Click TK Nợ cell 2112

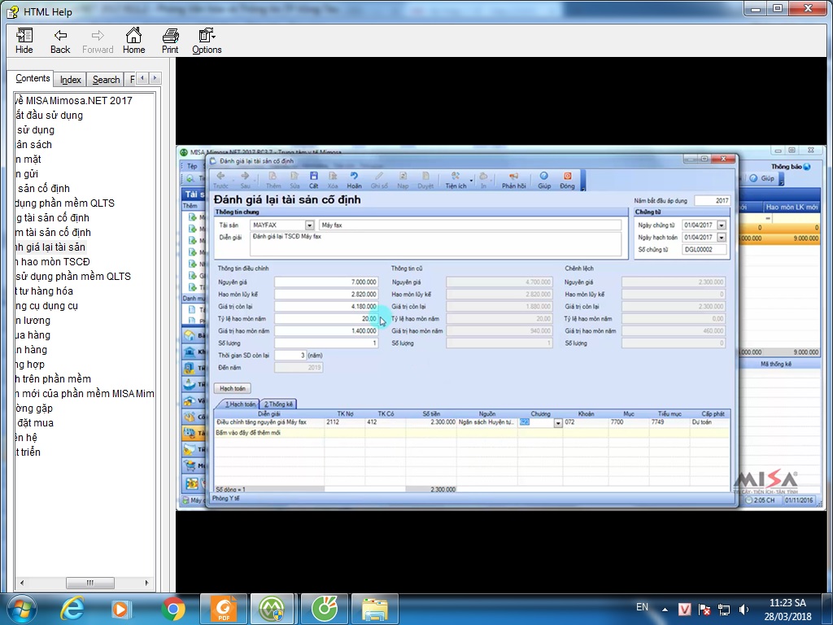[344, 422]
